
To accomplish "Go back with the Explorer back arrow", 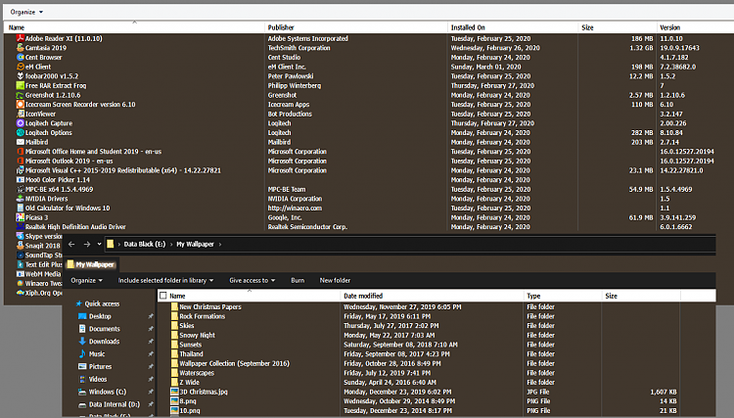I will (71, 245).
